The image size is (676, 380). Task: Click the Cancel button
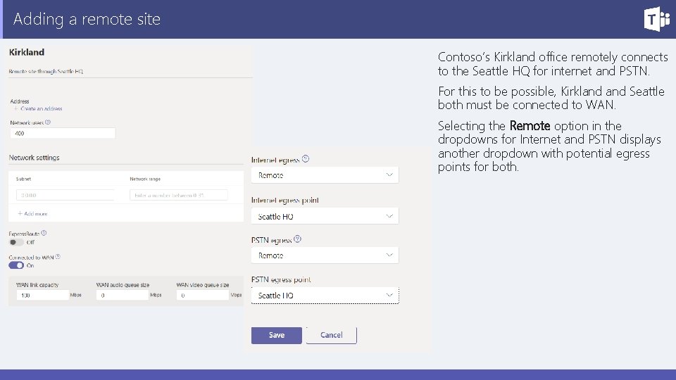coord(331,335)
